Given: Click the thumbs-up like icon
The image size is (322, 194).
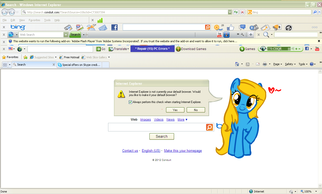Looking at the screenshot, I should point(230,27).
